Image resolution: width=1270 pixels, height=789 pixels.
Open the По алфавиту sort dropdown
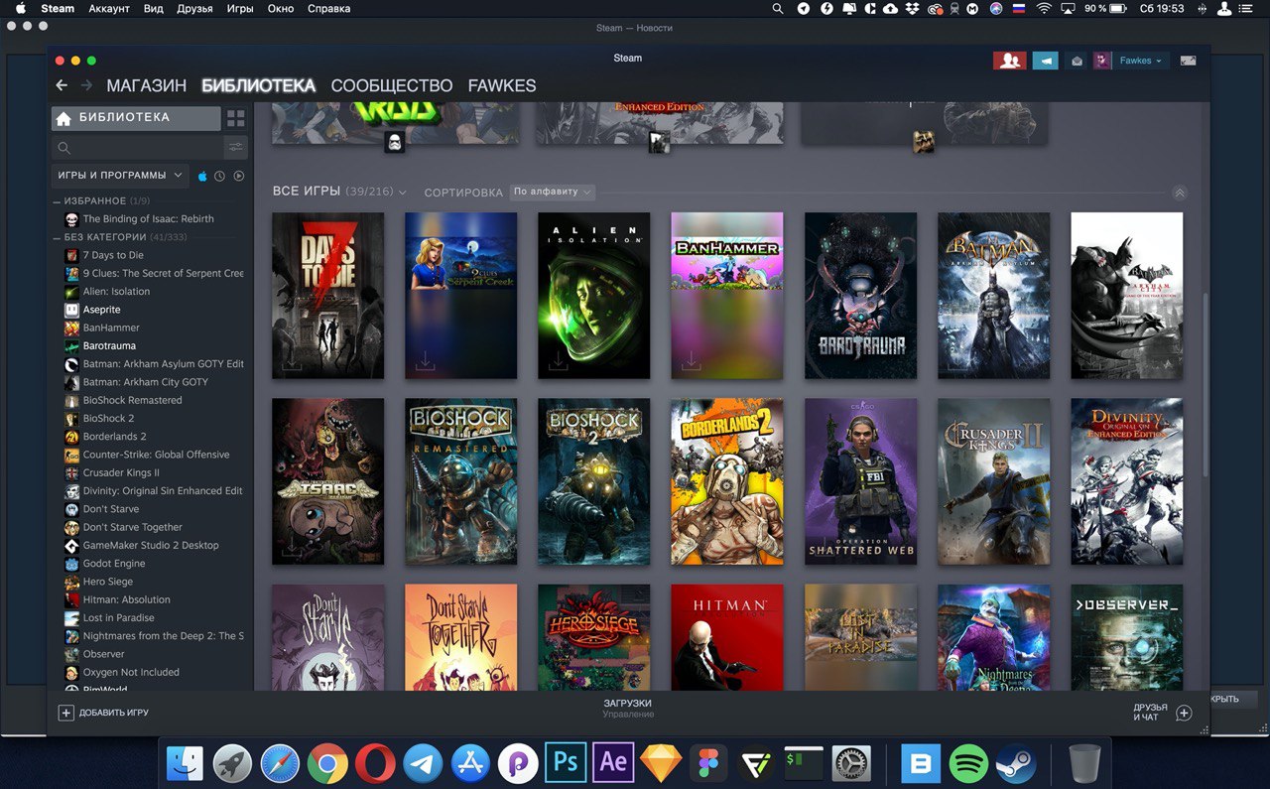553,192
